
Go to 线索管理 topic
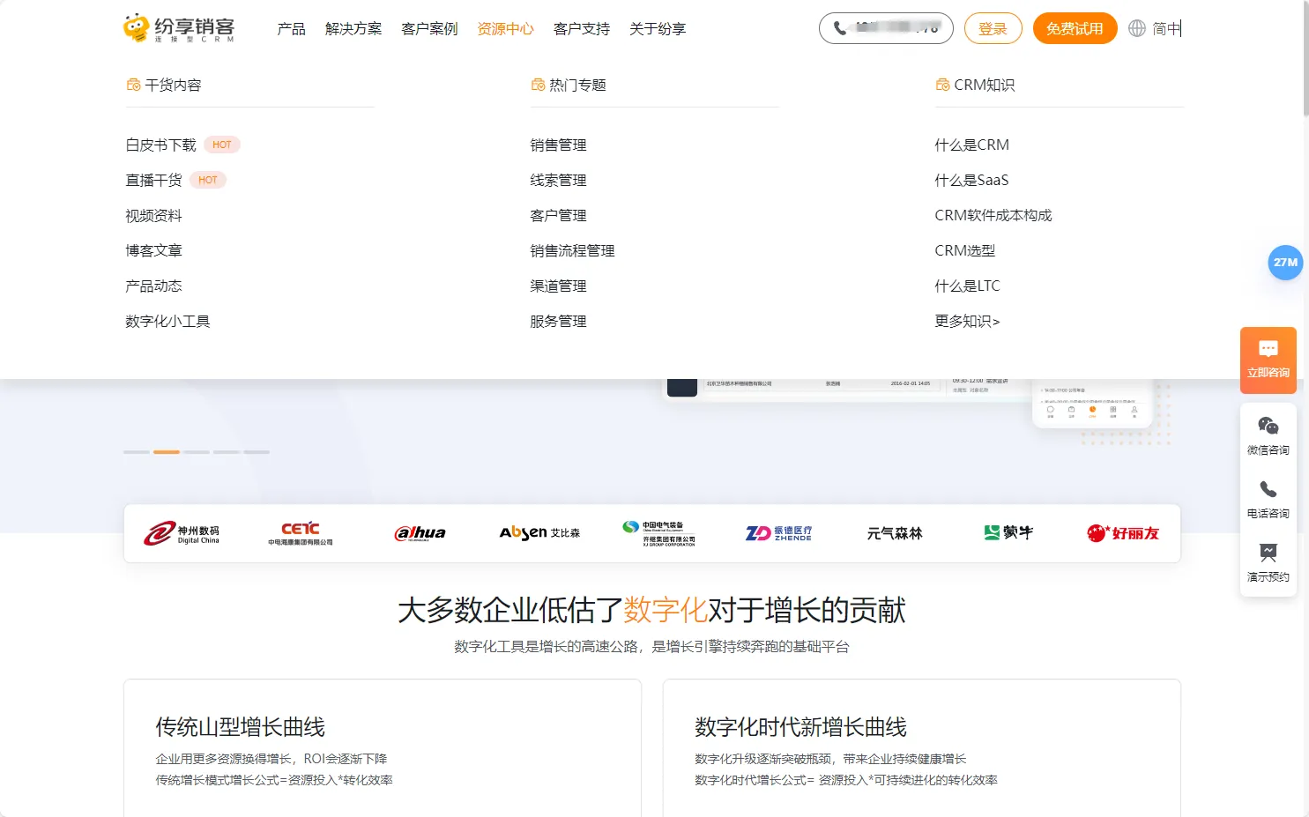click(x=558, y=180)
